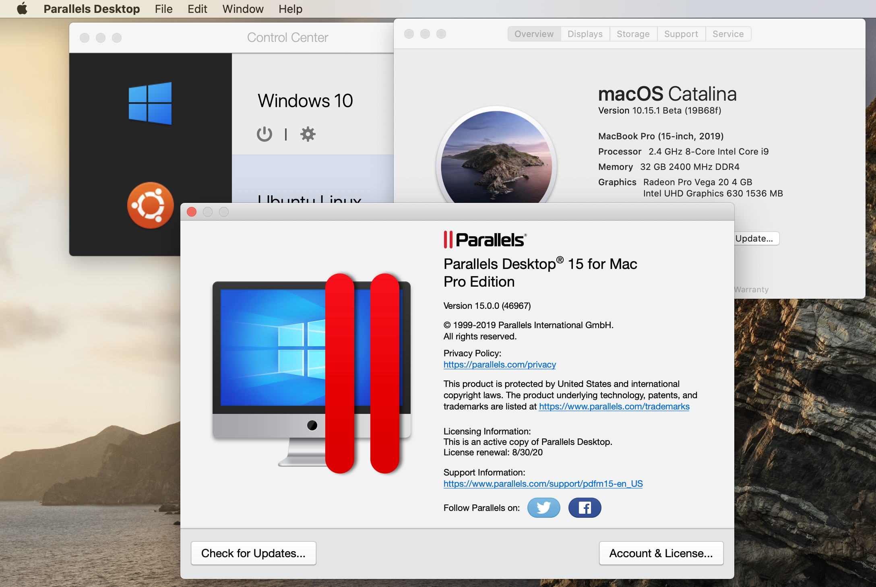Click Check for Updates button
876x587 pixels.
pos(253,553)
